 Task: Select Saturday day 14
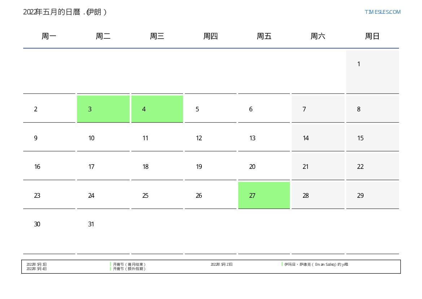318,138
